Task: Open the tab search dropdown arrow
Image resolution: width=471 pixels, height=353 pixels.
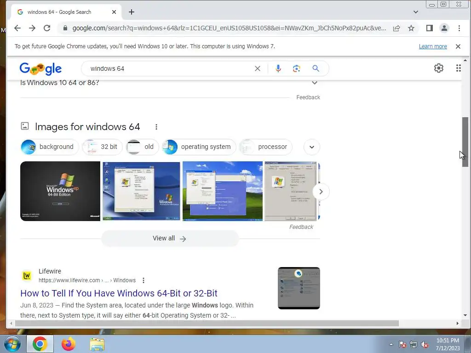Action: tap(416, 12)
